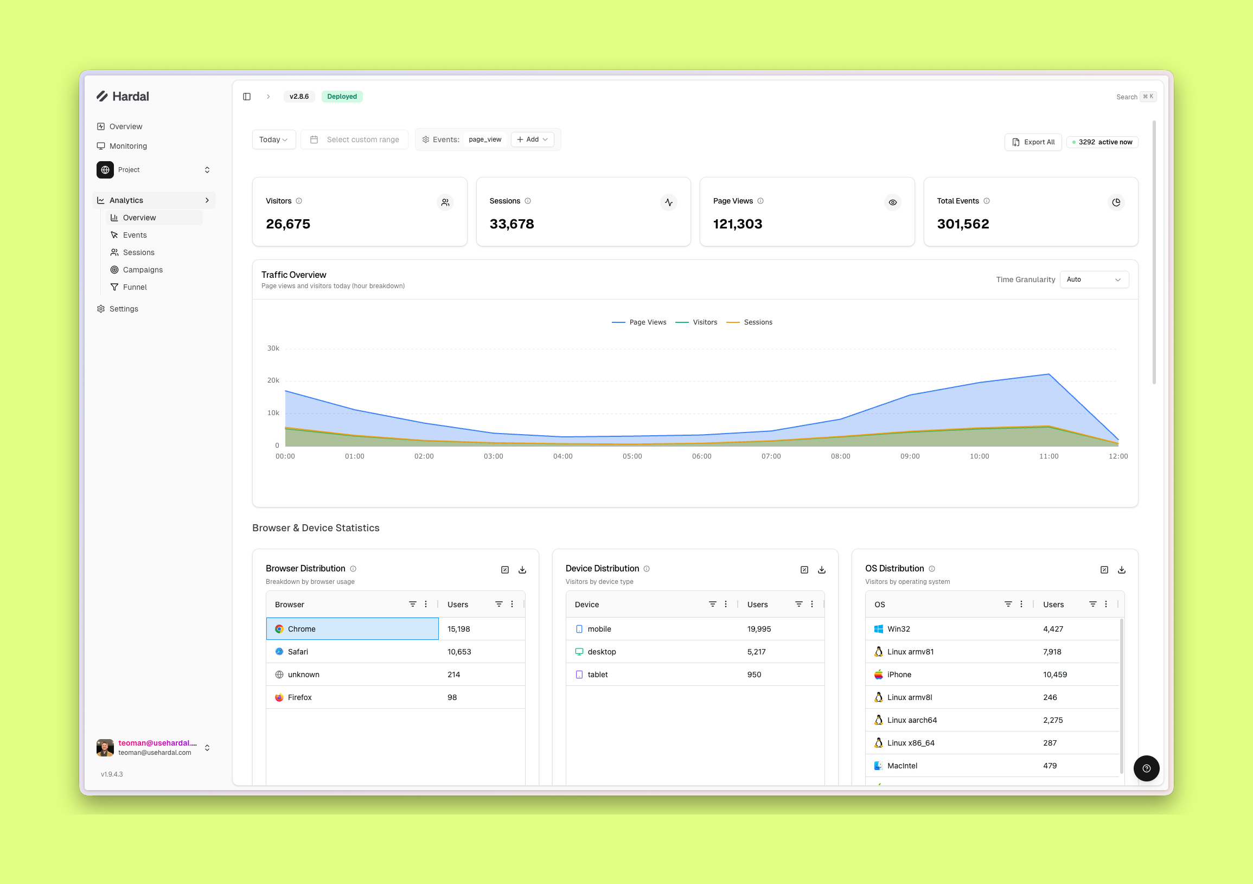Screen dimensions: 1253x884
Task: Open Funnel in the Analytics menu
Action: 135,287
